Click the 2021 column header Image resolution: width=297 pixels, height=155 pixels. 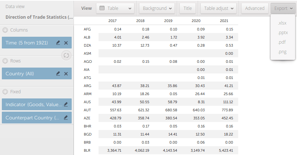point(224,21)
